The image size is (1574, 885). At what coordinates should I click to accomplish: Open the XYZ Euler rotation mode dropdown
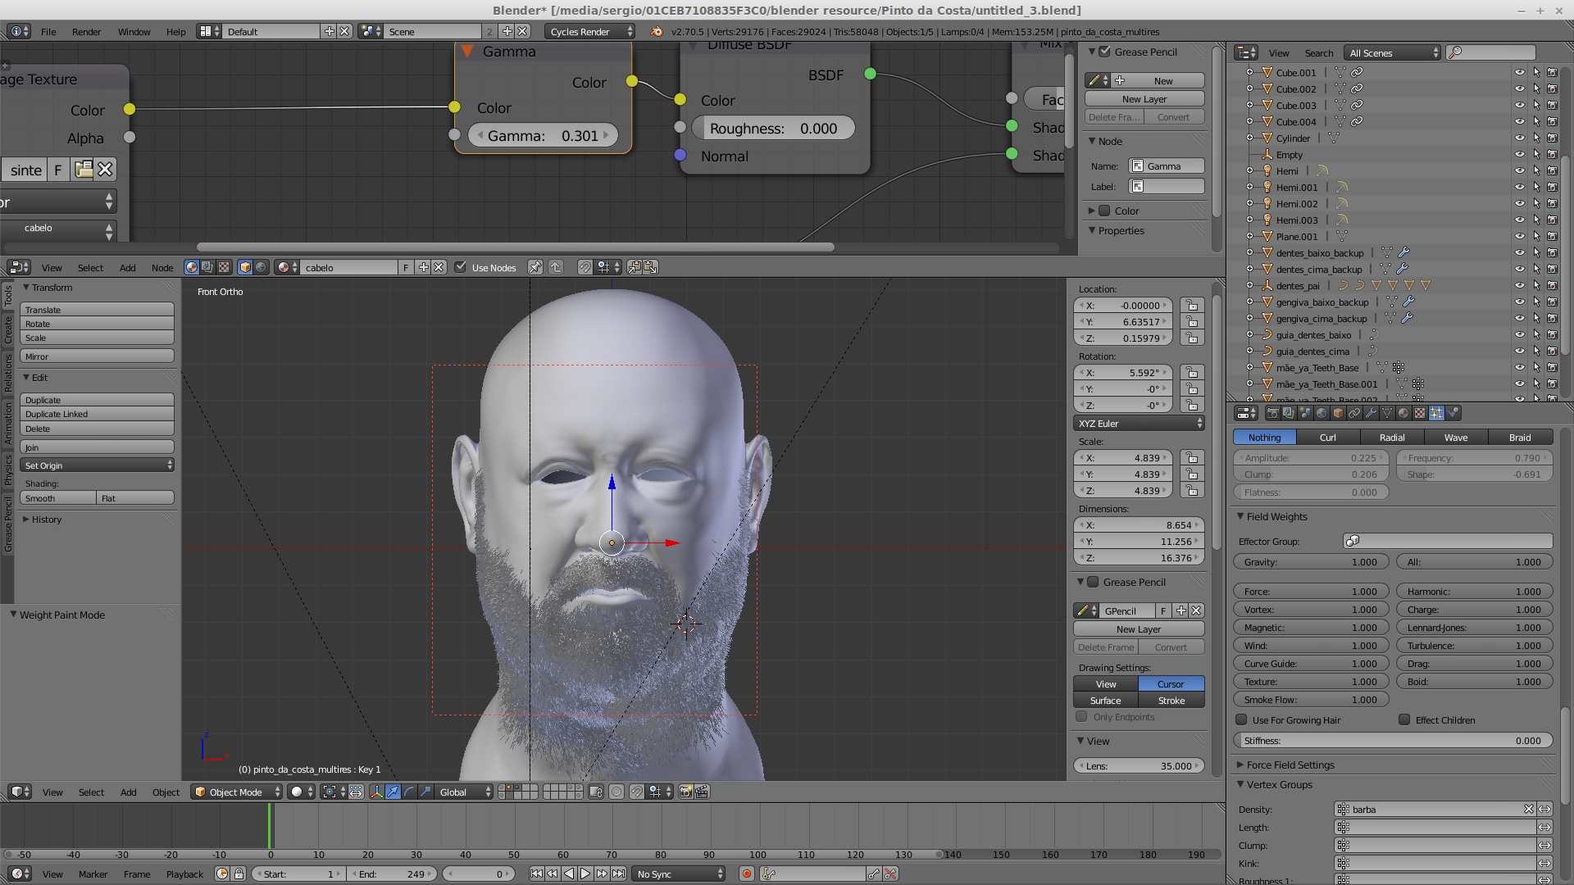[x=1139, y=424]
